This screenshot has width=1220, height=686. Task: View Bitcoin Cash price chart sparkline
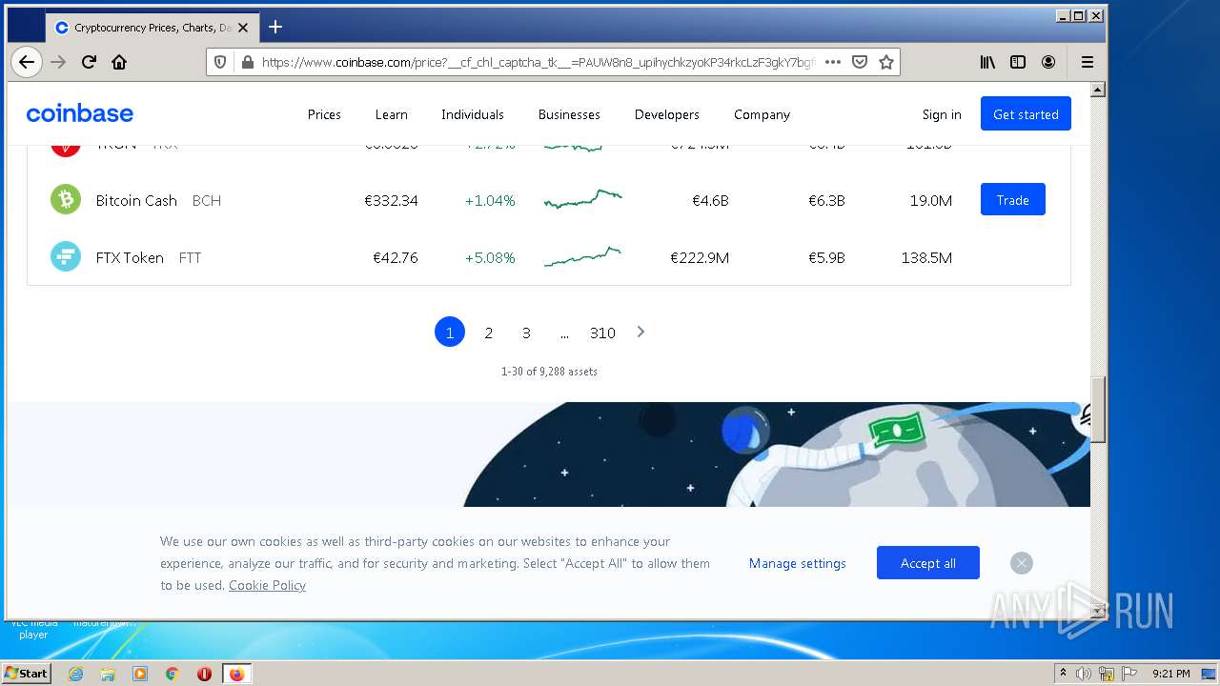pos(582,199)
